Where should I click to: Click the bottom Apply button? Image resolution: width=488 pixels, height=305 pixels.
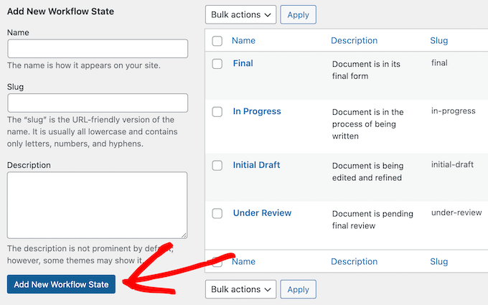point(298,289)
